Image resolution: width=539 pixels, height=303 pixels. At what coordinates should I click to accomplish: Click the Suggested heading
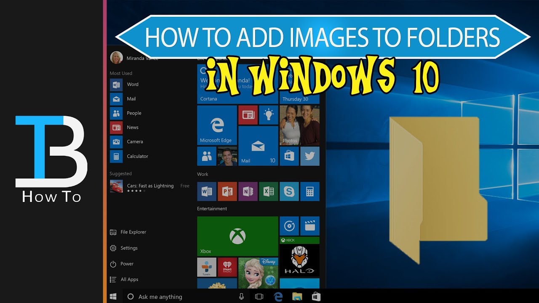coord(120,174)
